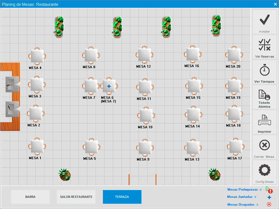Screen dimensions: 279x209
Task: Close the Planing de Mesas window
Action: [275, 4]
